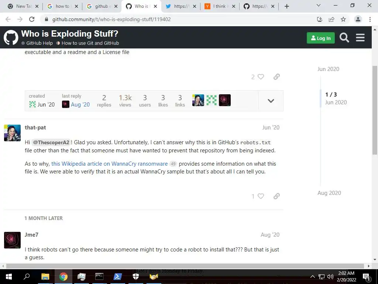The width and height of the screenshot is (378, 284).
Task: Copy link to the first post via chain icon
Action: coord(276,77)
